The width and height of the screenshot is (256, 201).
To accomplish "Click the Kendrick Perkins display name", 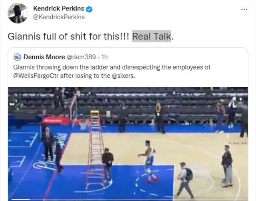I will [59, 8].
